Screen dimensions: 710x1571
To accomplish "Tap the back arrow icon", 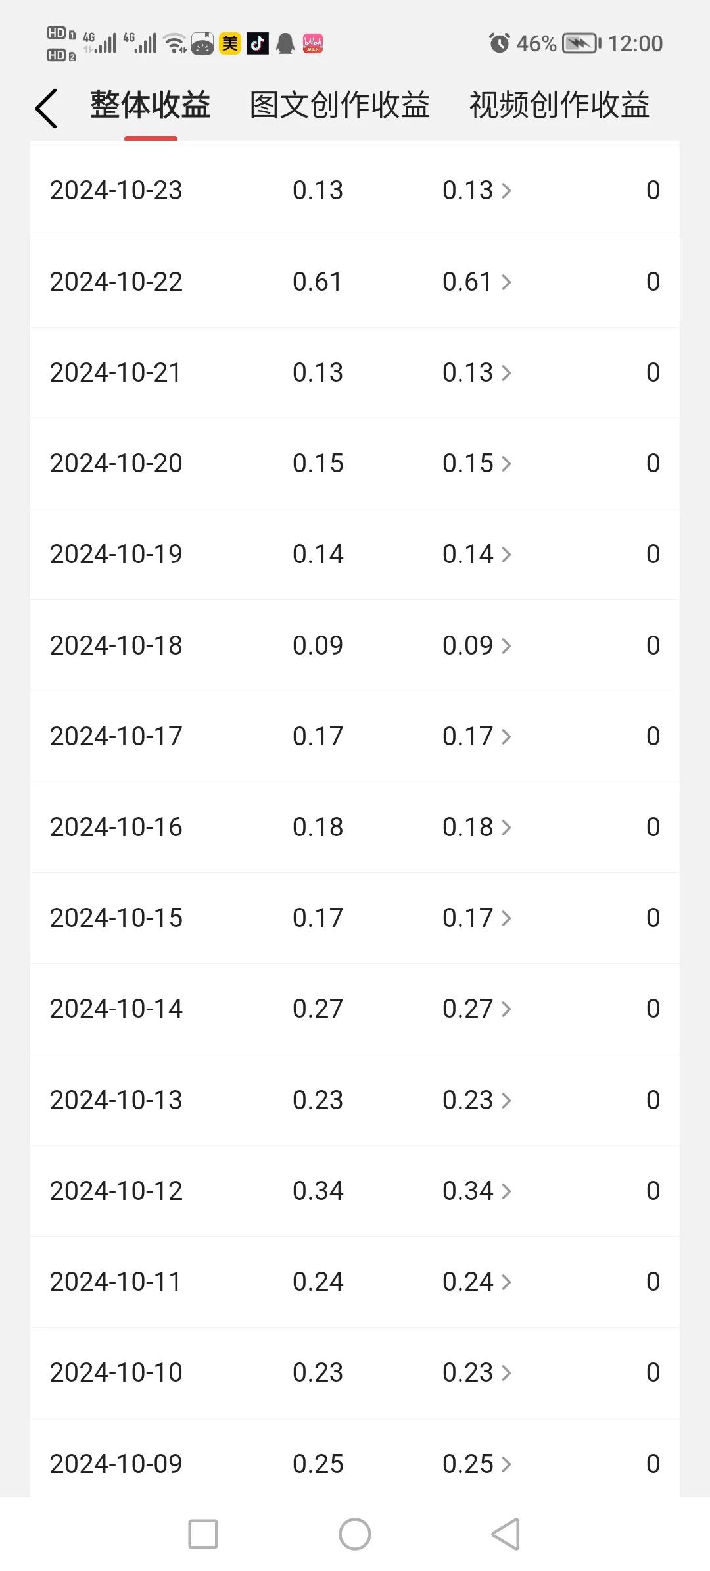I will click(46, 108).
